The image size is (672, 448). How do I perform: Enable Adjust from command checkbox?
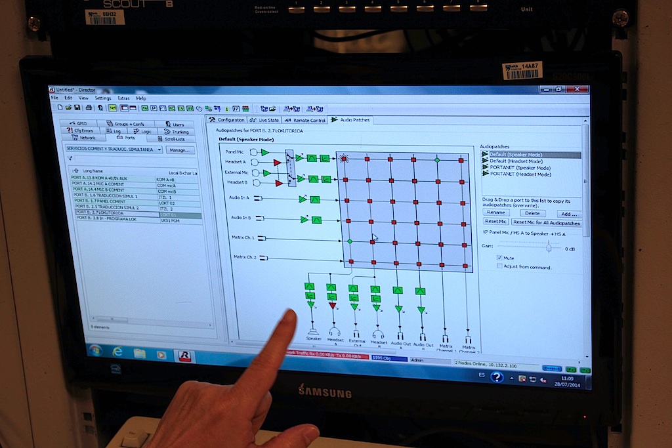[499, 266]
